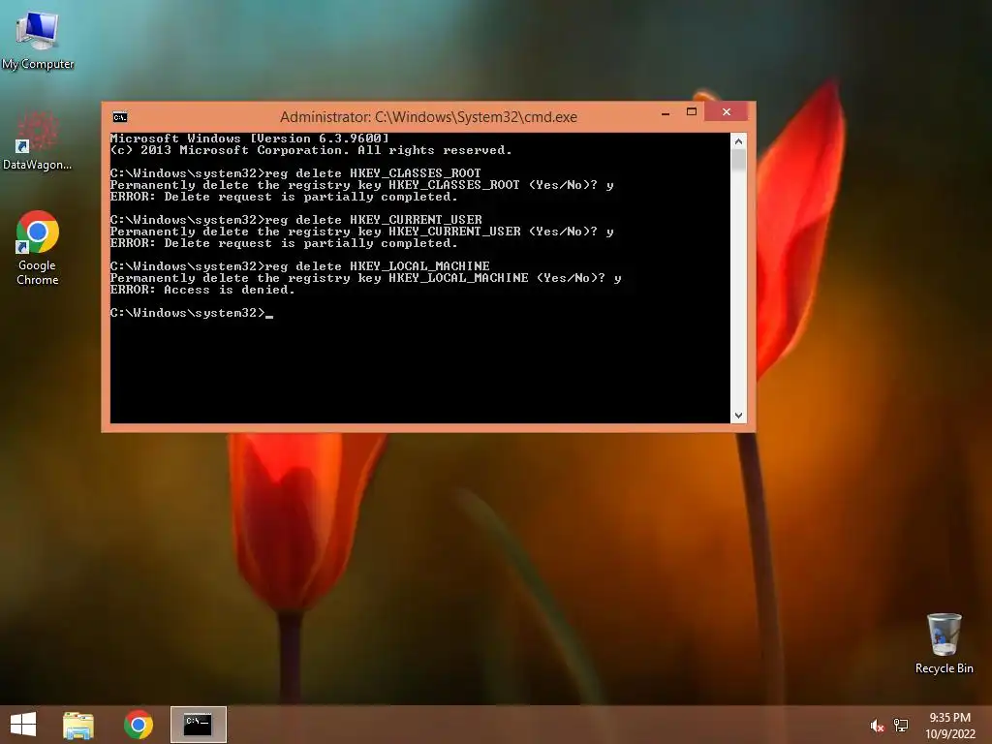Open File Explorer from the taskbar
The image size is (992, 744).
78,725
